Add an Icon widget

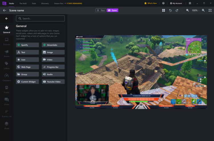click(27, 59)
